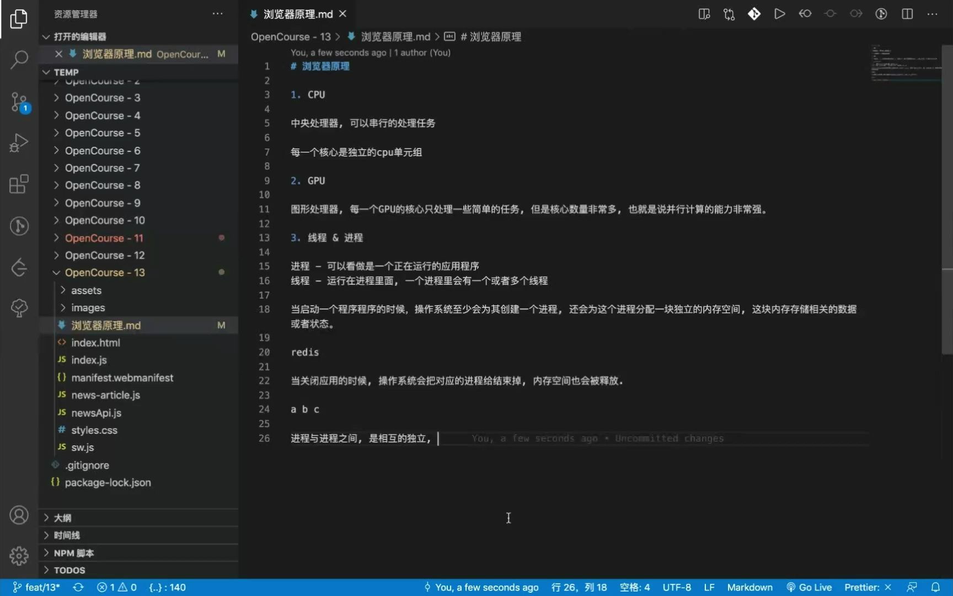Open Explorer panel More Actions ellipsis

[218, 14]
